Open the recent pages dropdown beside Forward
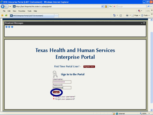This screenshot has height=115, width=153. point(10,7)
